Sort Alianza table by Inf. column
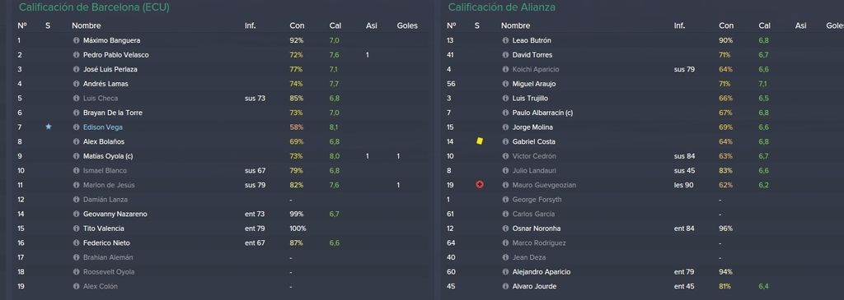 (679, 25)
